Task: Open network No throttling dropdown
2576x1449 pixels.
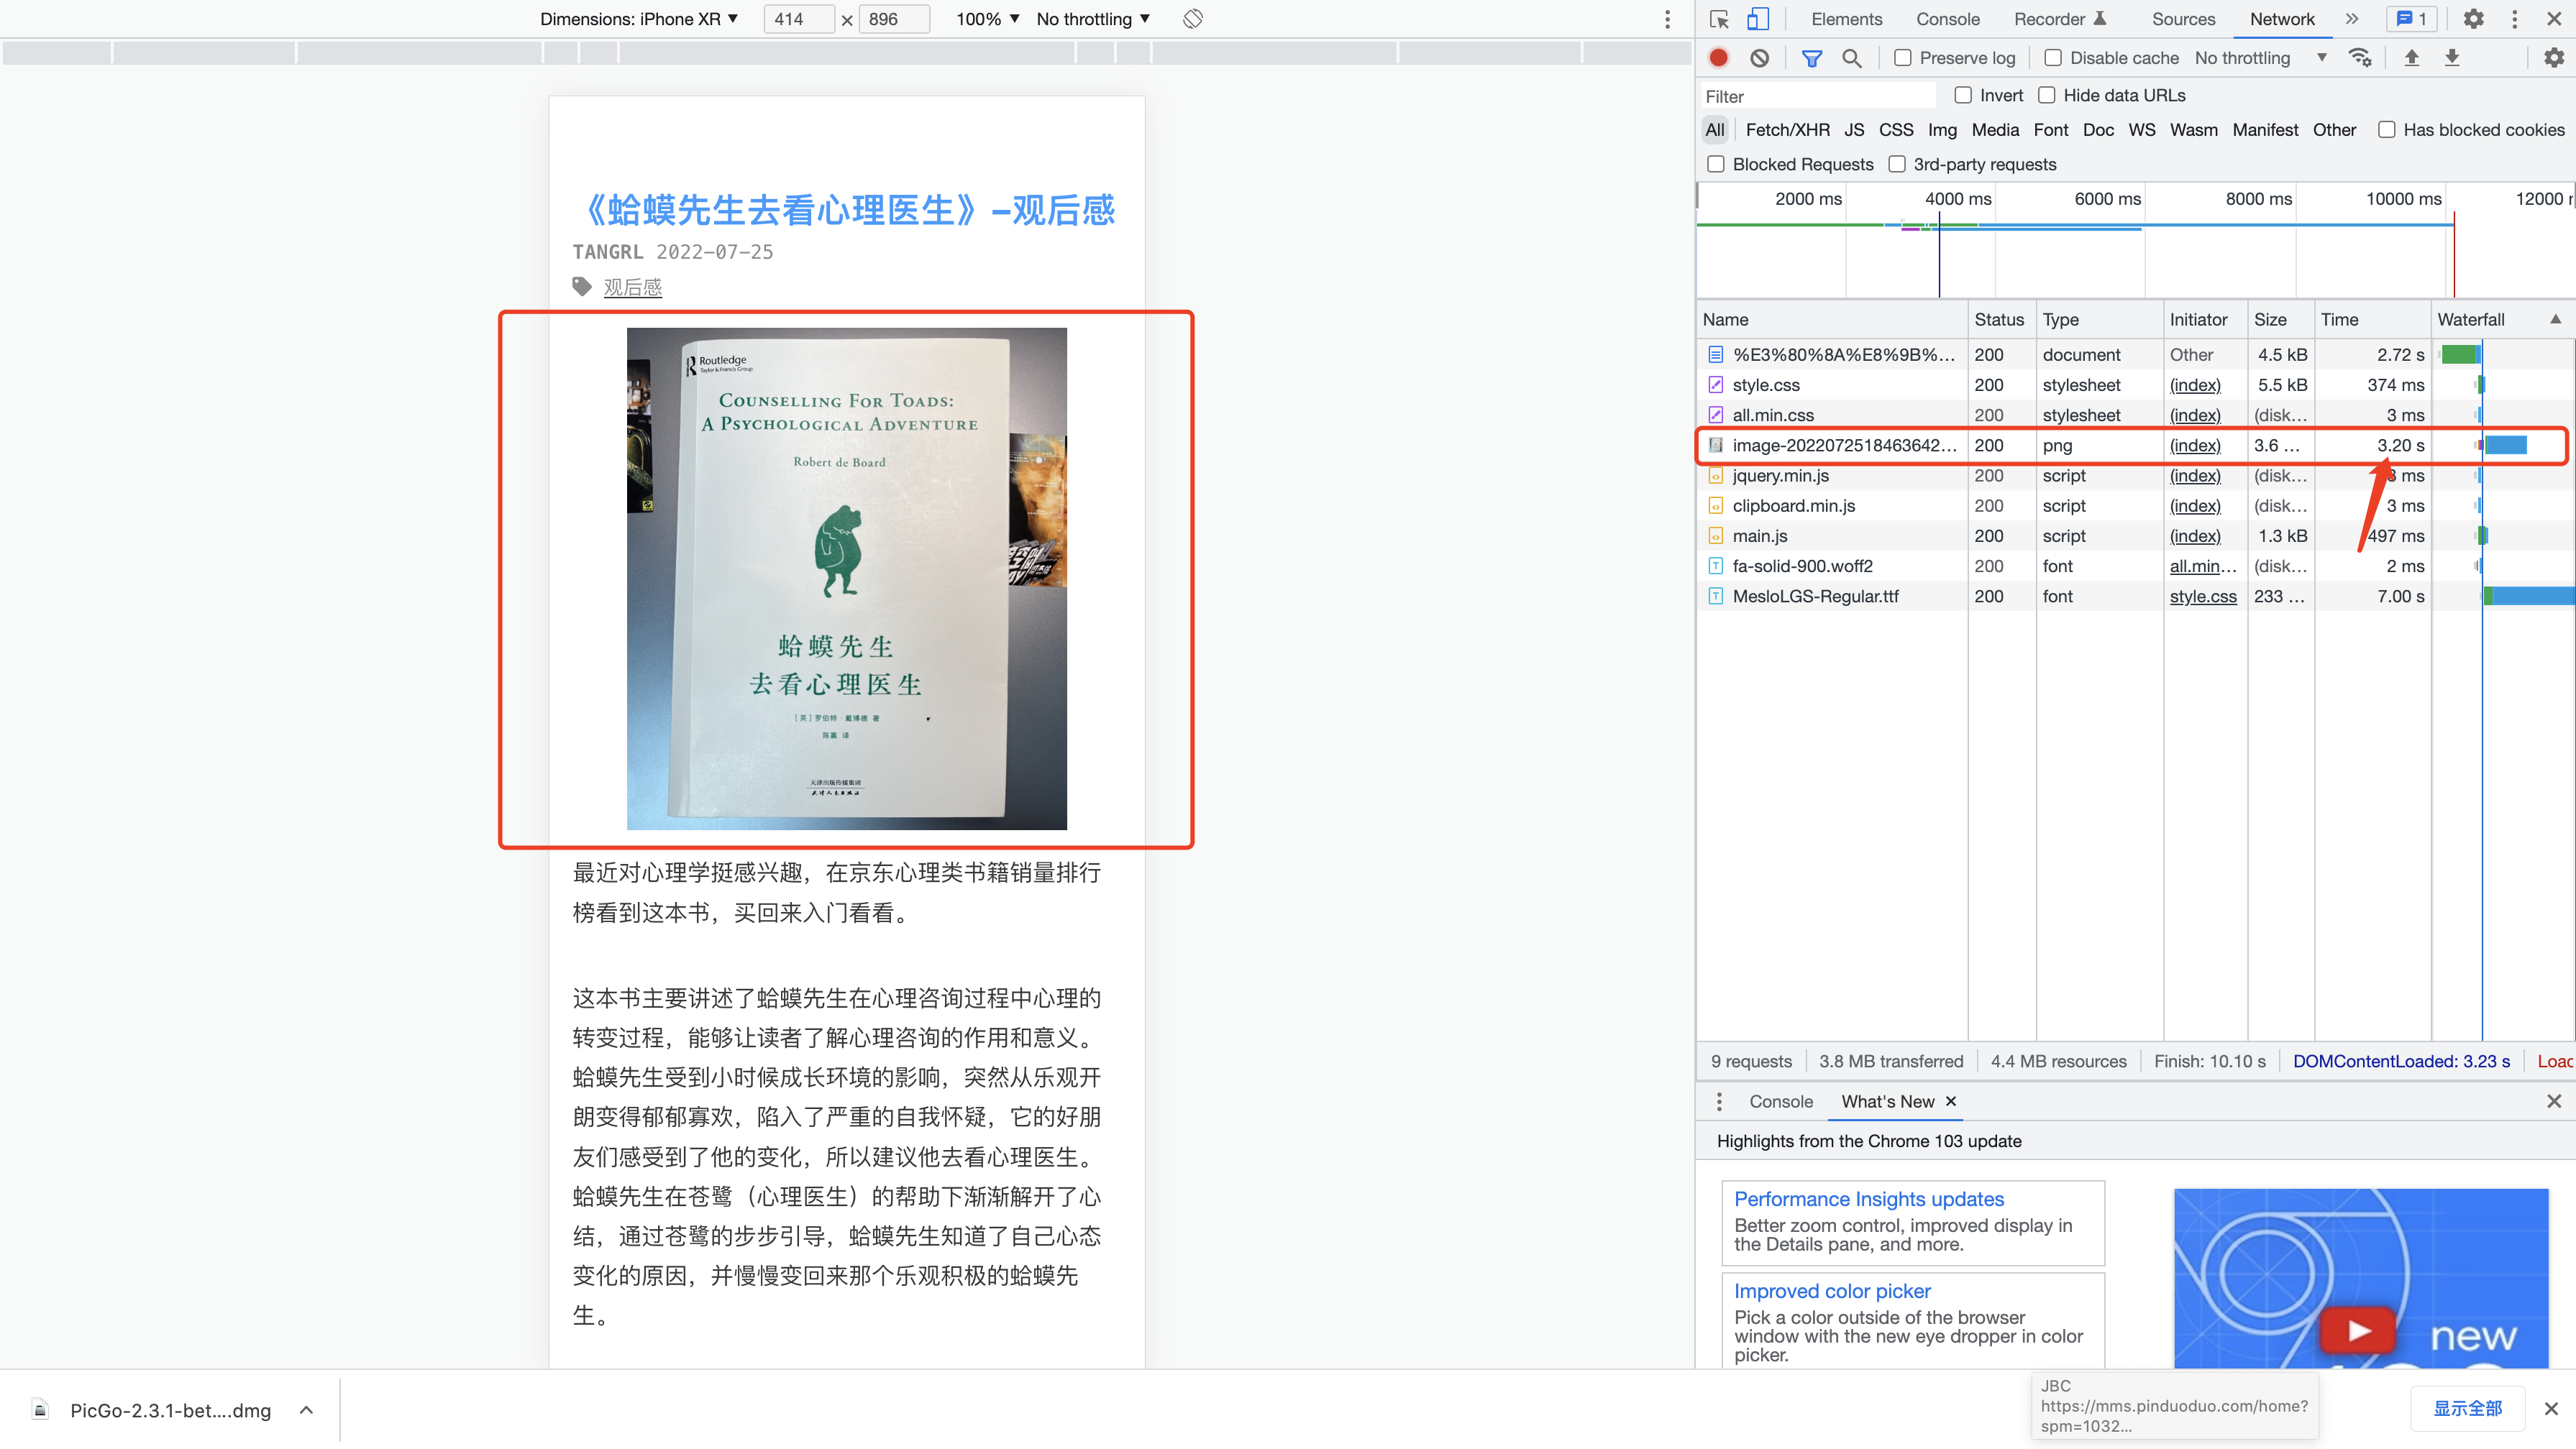Action: point(2260,58)
